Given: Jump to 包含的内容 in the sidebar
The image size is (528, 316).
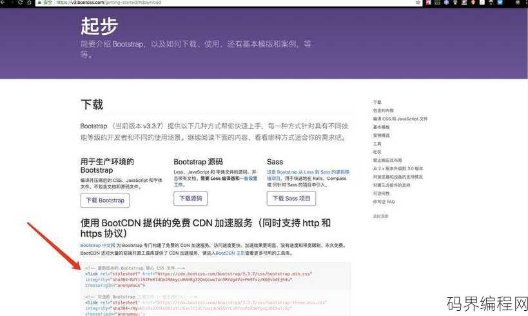Looking at the screenshot, I should pos(383,110).
